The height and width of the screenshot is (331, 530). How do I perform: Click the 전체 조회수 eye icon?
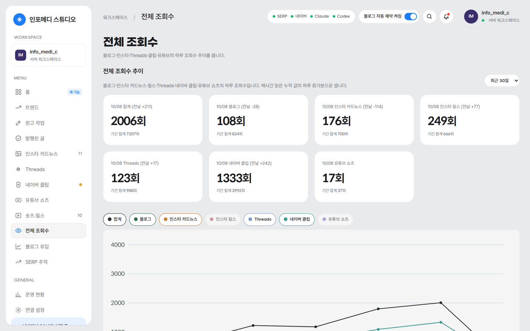click(x=18, y=231)
